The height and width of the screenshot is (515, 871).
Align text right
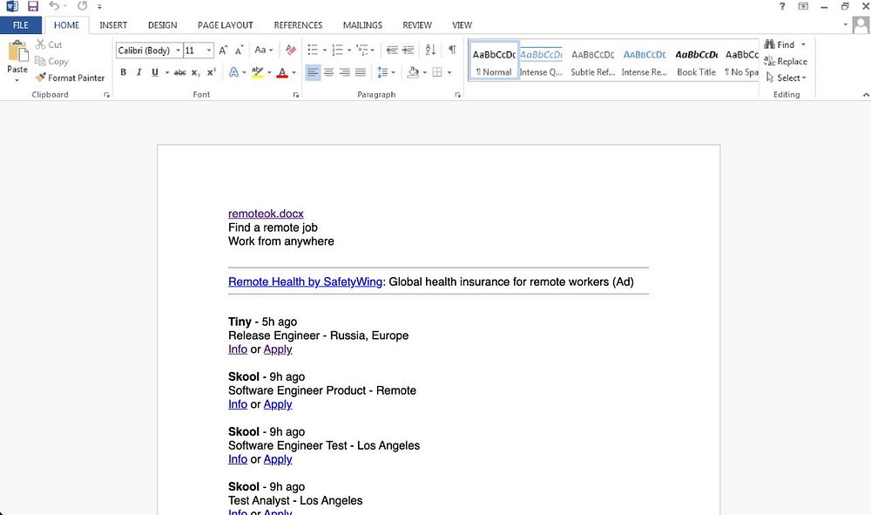click(344, 72)
